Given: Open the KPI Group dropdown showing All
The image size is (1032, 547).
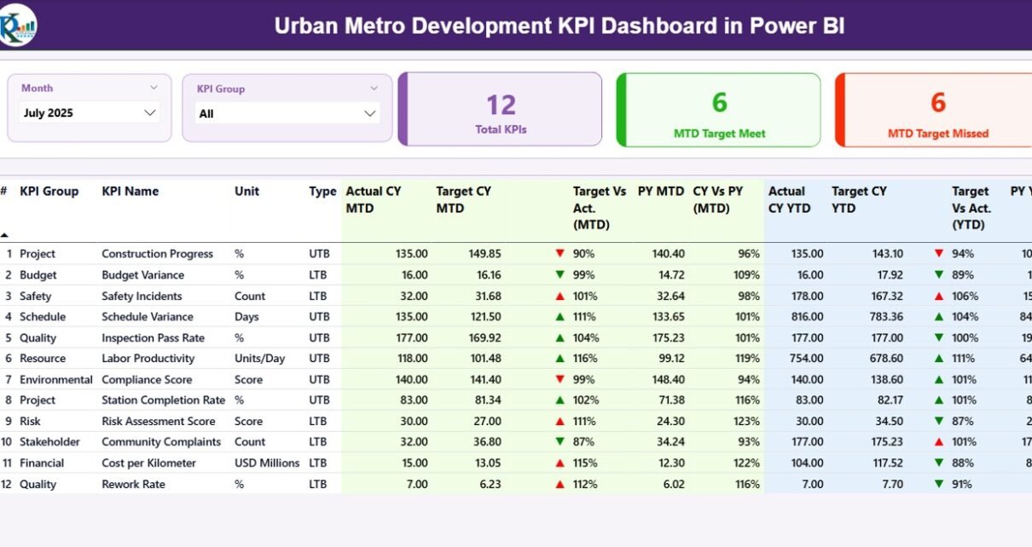Looking at the screenshot, I should click(x=287, y=113).
